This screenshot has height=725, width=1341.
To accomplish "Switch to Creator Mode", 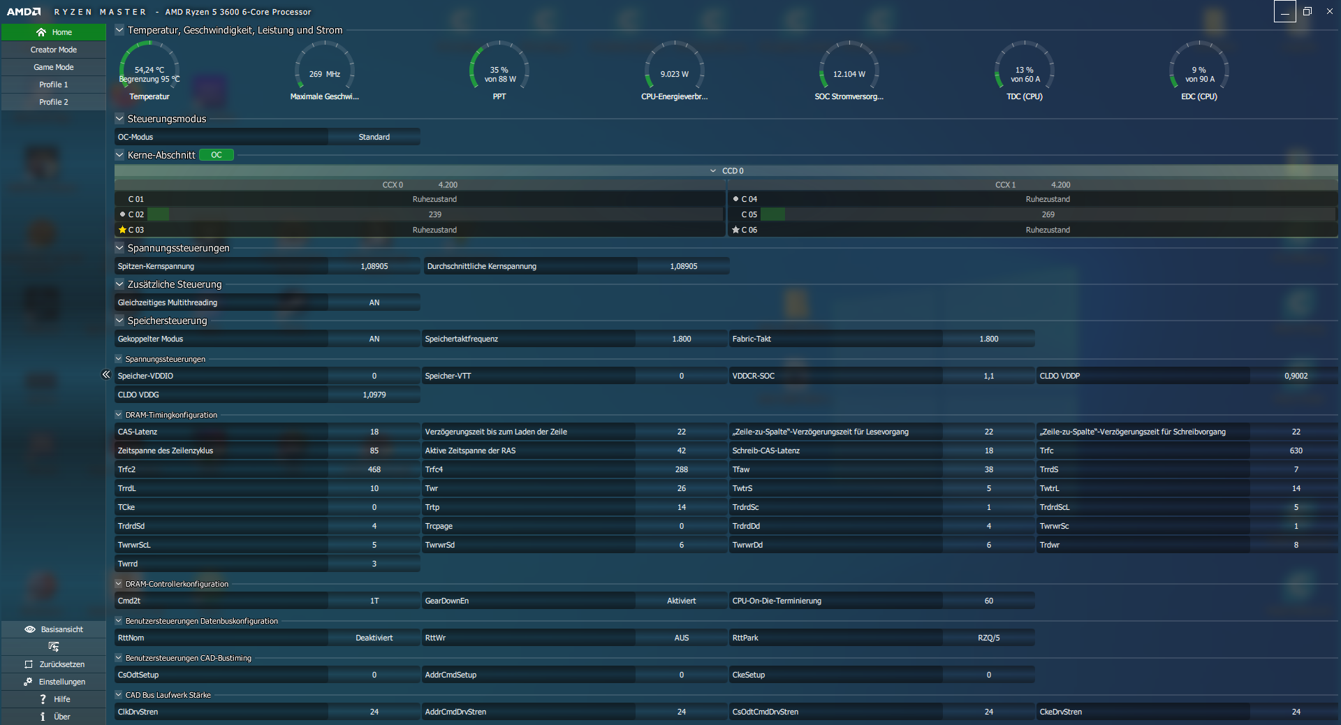I will coord(54,50).
